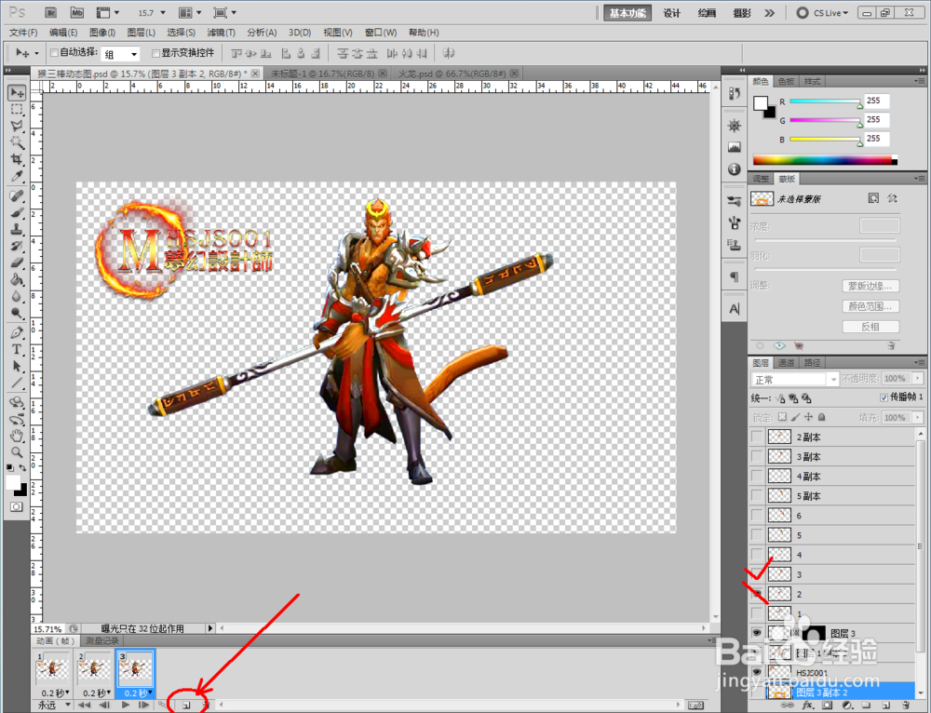Show the 6 layer visibility box
Image resolution: width=931 pixels, height=713 pixels.
[x=756, y=516]
